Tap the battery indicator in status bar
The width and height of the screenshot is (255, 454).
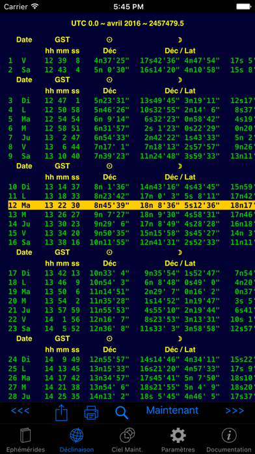click(x=243, y=7)
